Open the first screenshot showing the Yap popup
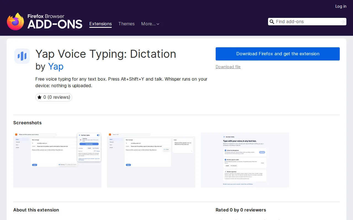Screen dimensions: 353x220 (57, 160)
